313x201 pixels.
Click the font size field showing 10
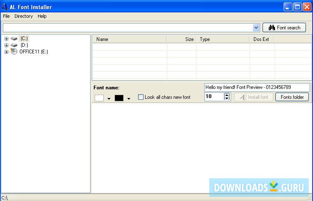(x=214, y=97)
